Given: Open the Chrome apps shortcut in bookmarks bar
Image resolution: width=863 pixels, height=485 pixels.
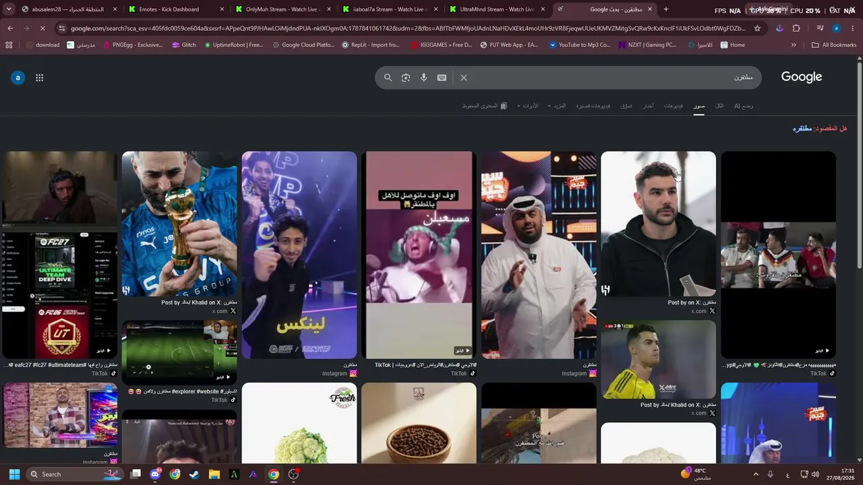Looking at the screenshot, I should (9, 45).
